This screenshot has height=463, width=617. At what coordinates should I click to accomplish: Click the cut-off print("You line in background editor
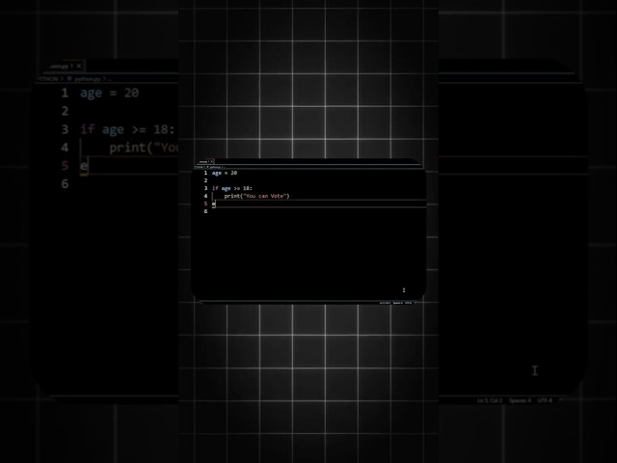tap(144, 148)
